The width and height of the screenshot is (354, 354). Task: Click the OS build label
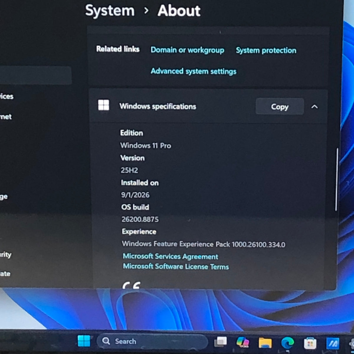(135, 207)
